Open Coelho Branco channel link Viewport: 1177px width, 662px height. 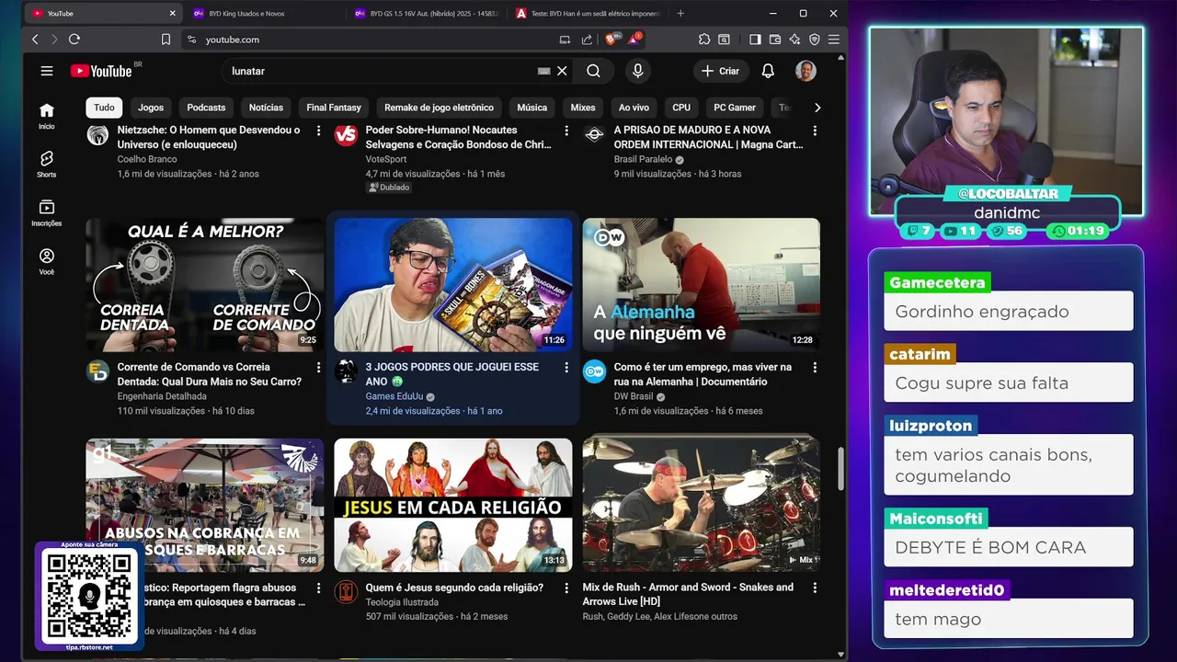[x=147, y=159]
